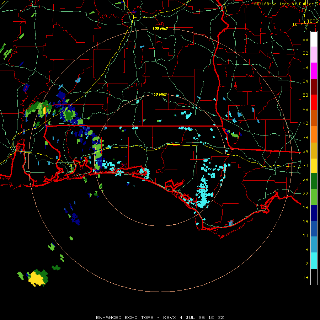
Task: Click the '[K FT]' units label
Action: point(300,25)
